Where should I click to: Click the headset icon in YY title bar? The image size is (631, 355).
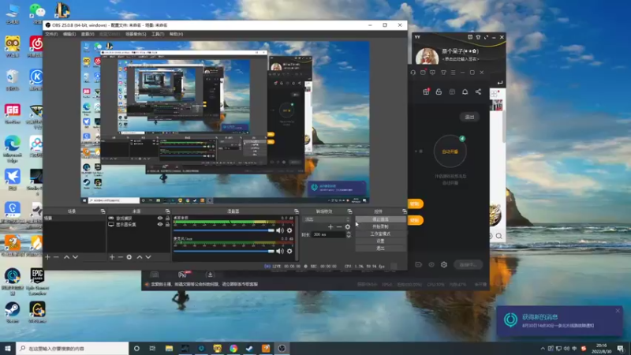pos(413,73)
